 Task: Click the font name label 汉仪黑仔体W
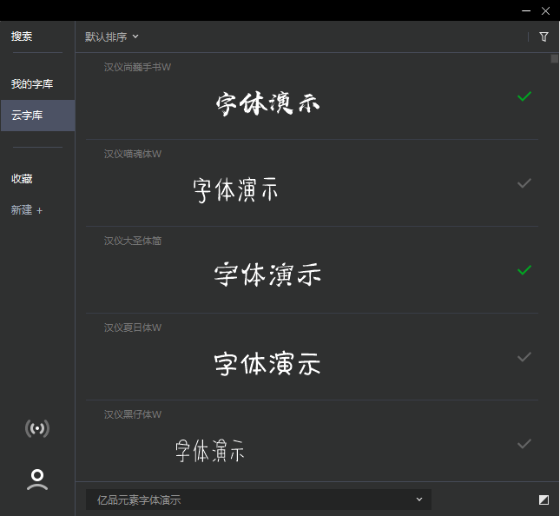(x=133, y=414)
